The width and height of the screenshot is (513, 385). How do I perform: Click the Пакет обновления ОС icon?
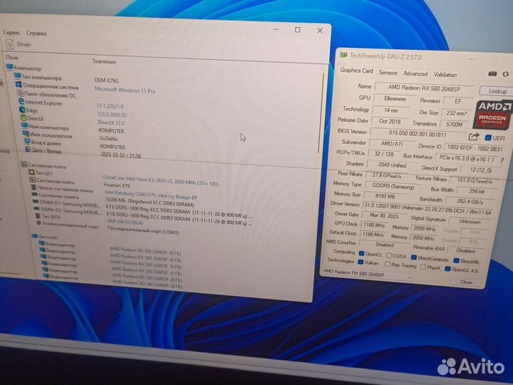[20, 93]
